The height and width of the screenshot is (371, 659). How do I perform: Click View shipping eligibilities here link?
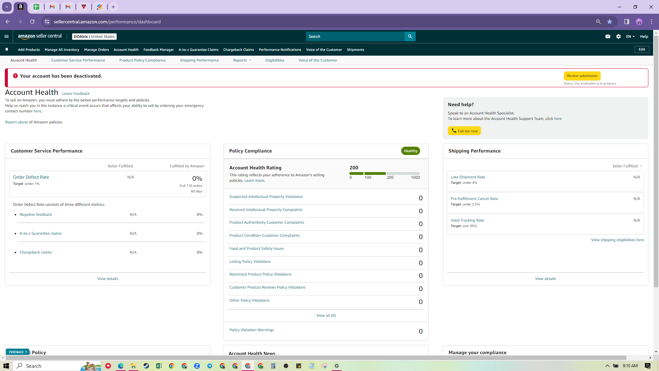[x=617, y=240]
